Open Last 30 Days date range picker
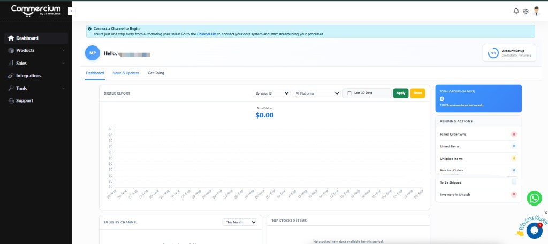Image resolution: width=548 pixels, height=244 pixels. pos(367,93)
